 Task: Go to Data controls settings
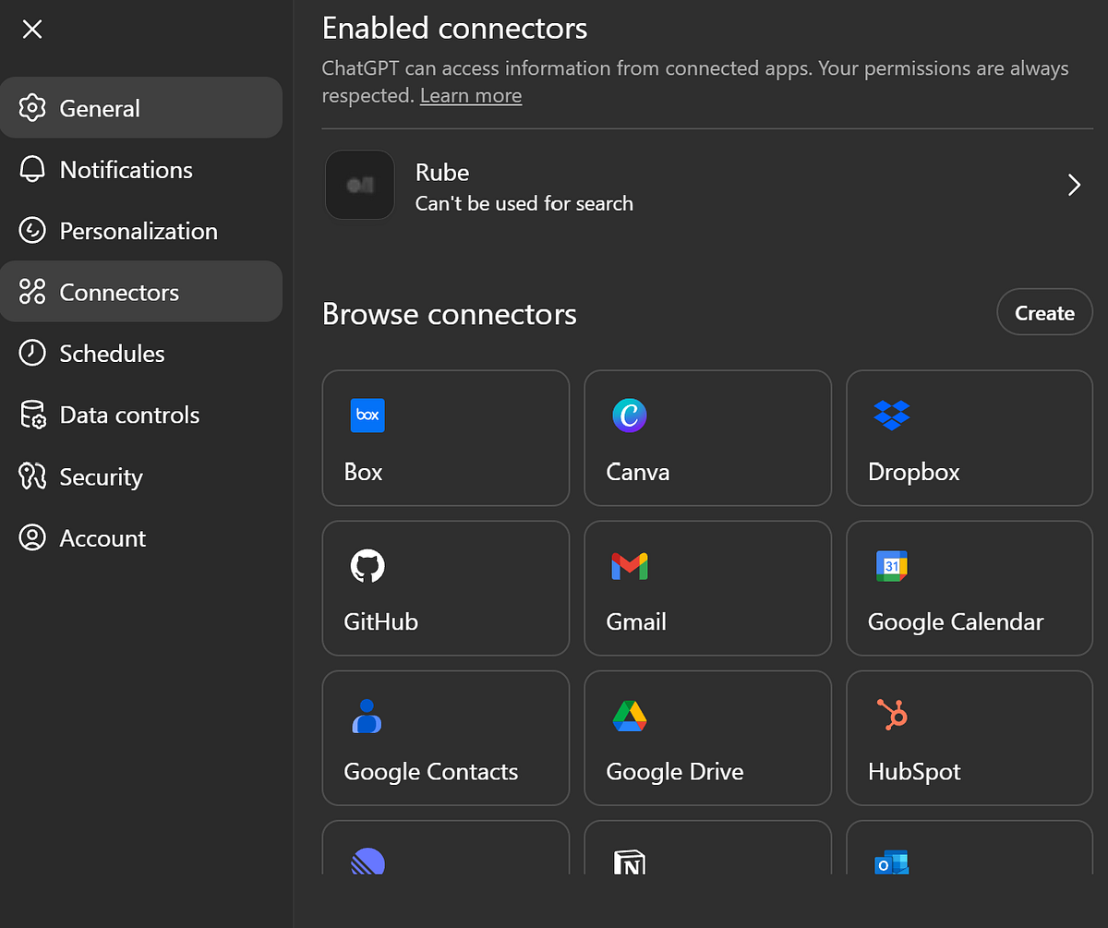[x=129, y=416]
